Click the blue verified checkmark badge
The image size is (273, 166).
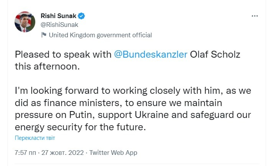[x=82, y=16]
